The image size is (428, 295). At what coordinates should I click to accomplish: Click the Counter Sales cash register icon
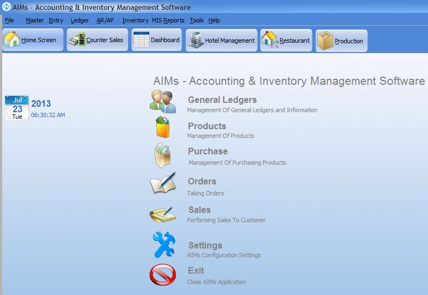(77, 39)
